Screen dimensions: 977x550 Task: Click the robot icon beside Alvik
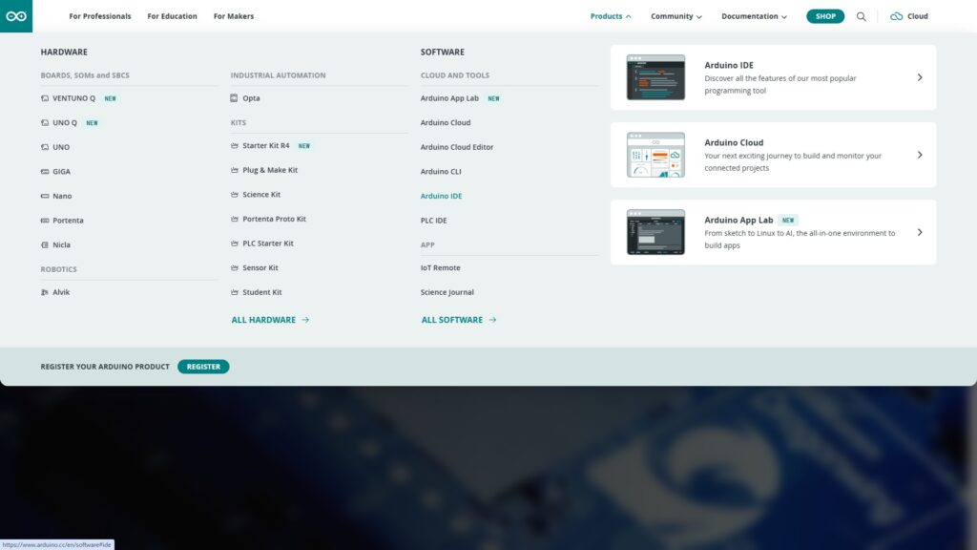click(x=45, y=292)
